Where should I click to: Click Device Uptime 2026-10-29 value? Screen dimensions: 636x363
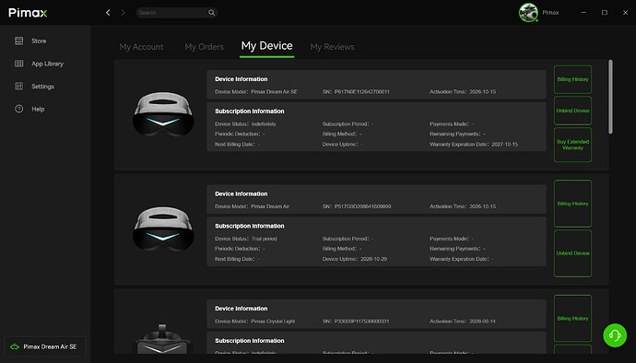(x=373, y=259)
